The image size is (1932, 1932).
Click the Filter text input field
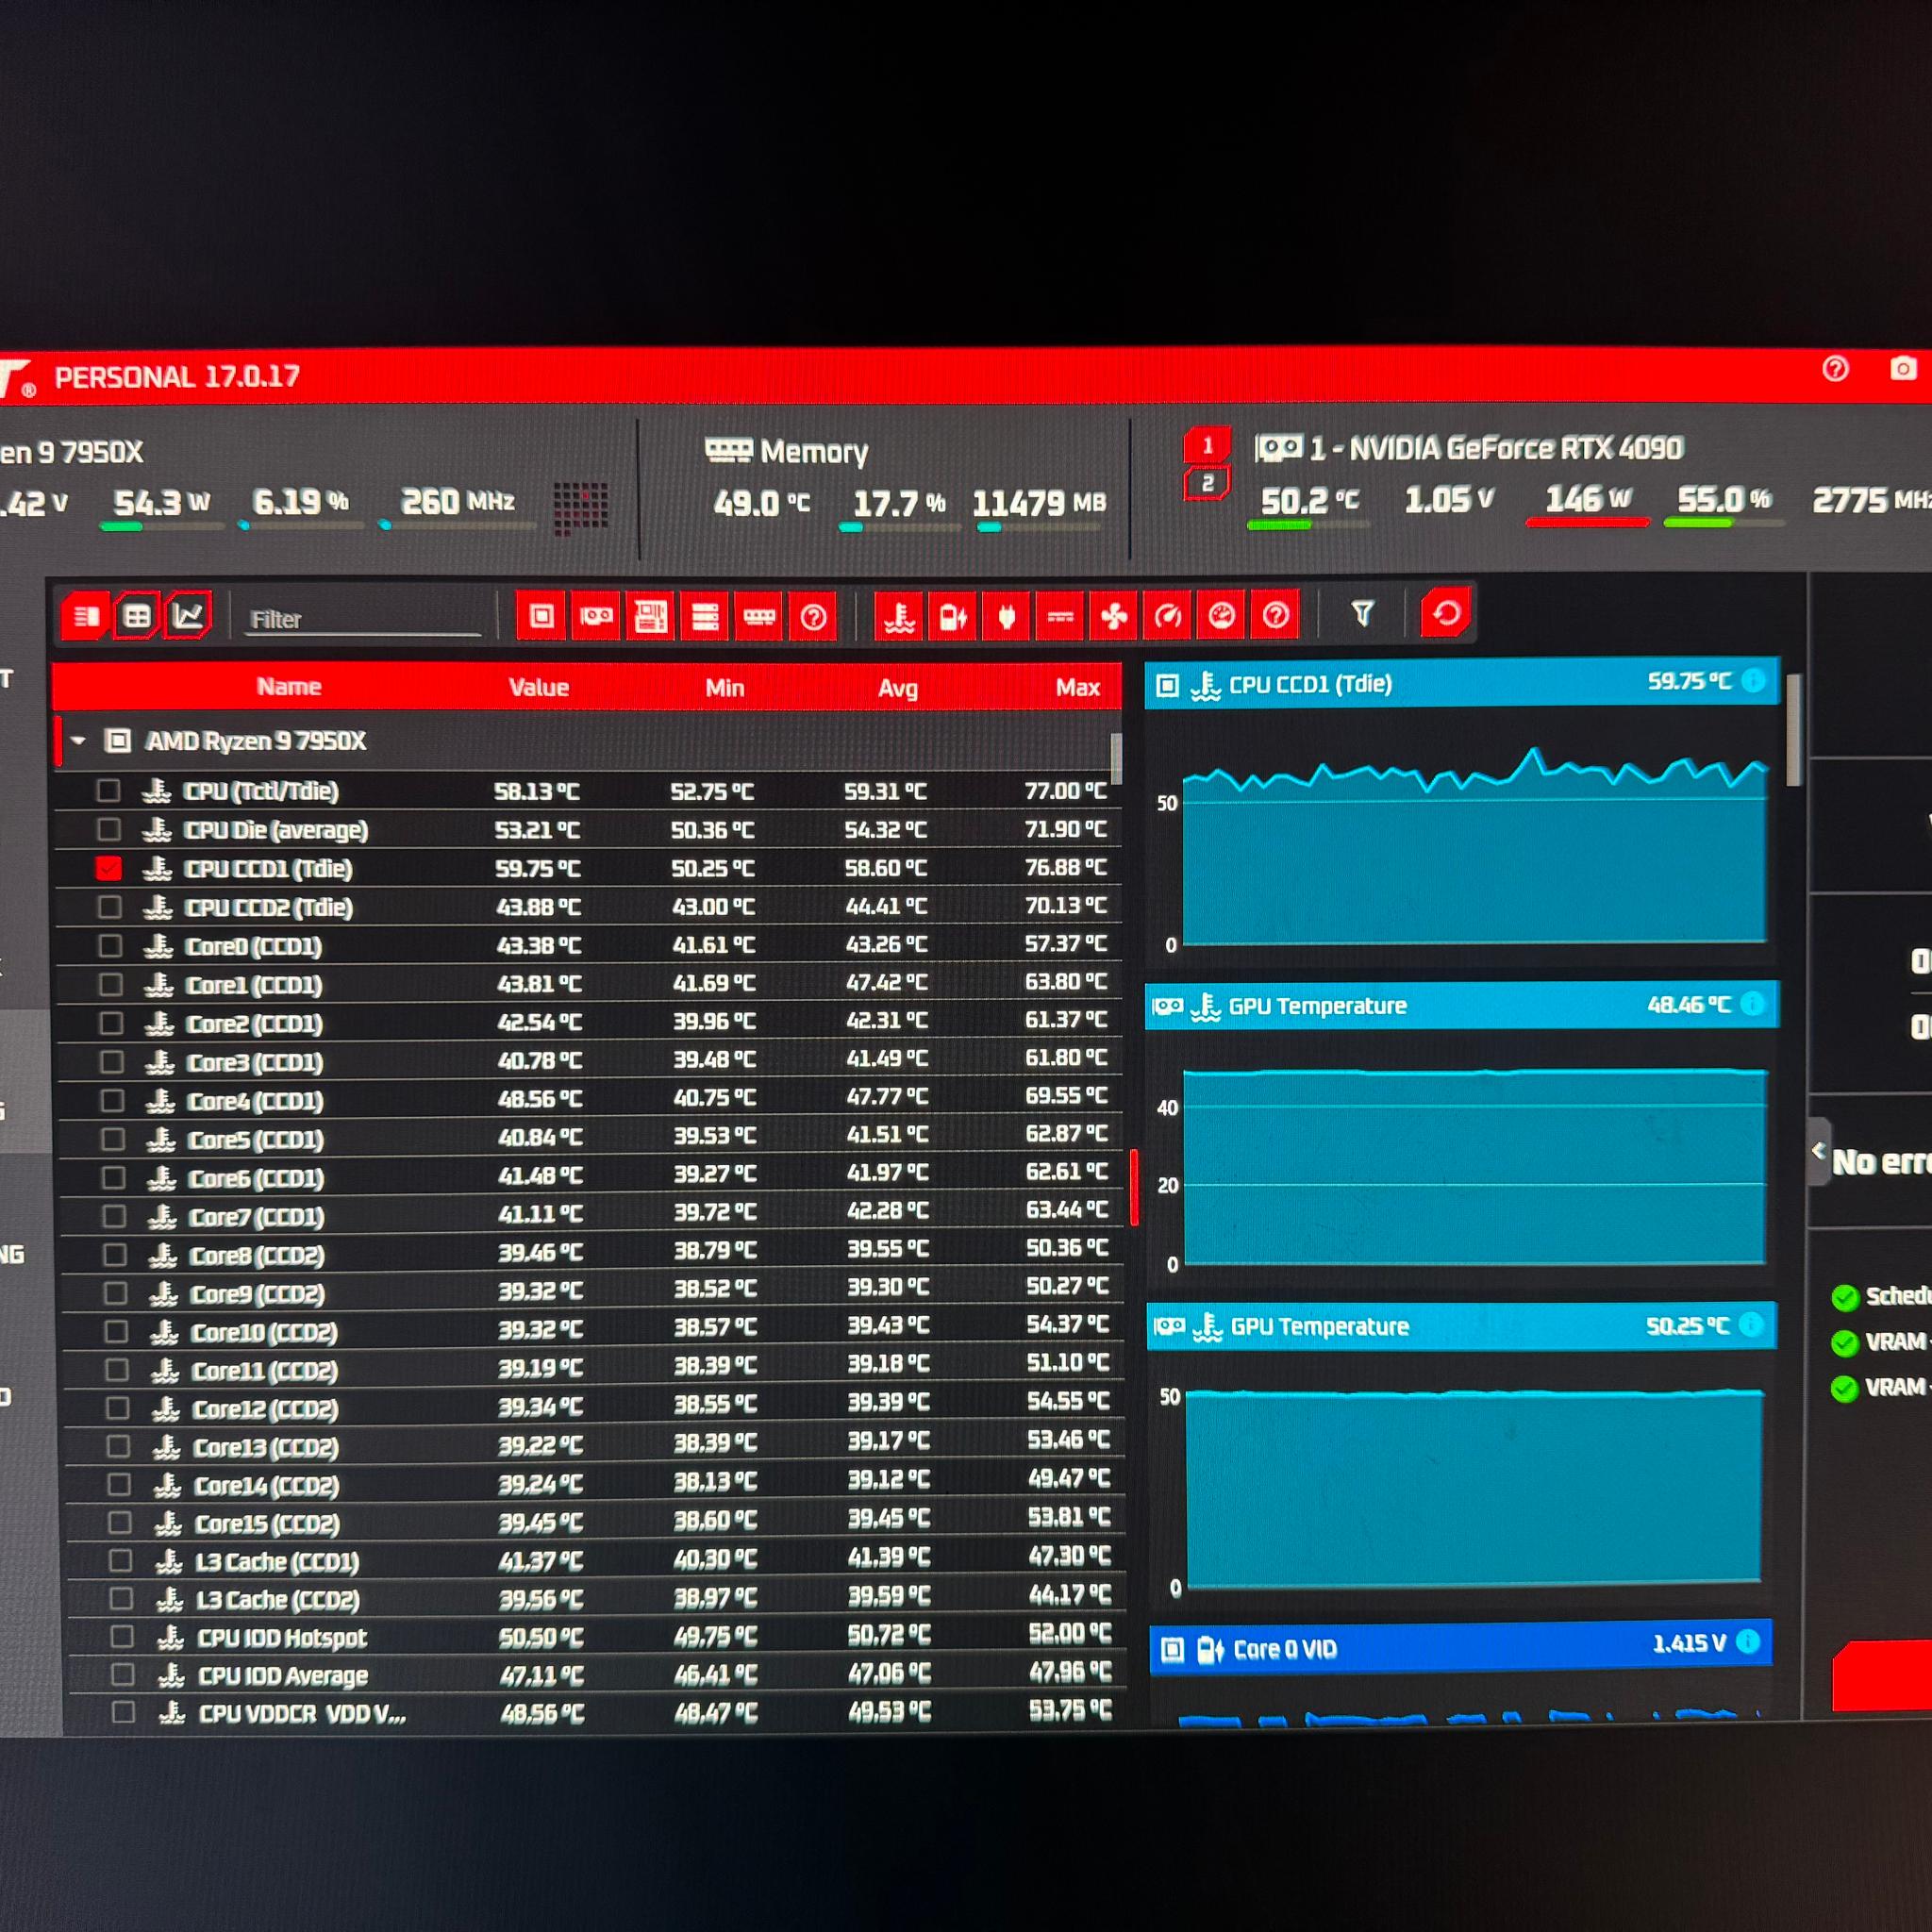(x=365, y=620)
